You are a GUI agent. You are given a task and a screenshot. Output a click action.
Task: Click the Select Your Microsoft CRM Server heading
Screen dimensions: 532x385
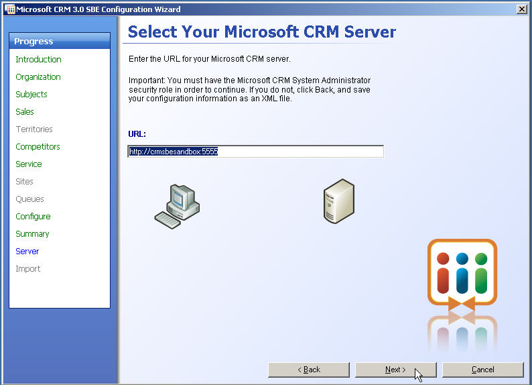pos(261,32)
